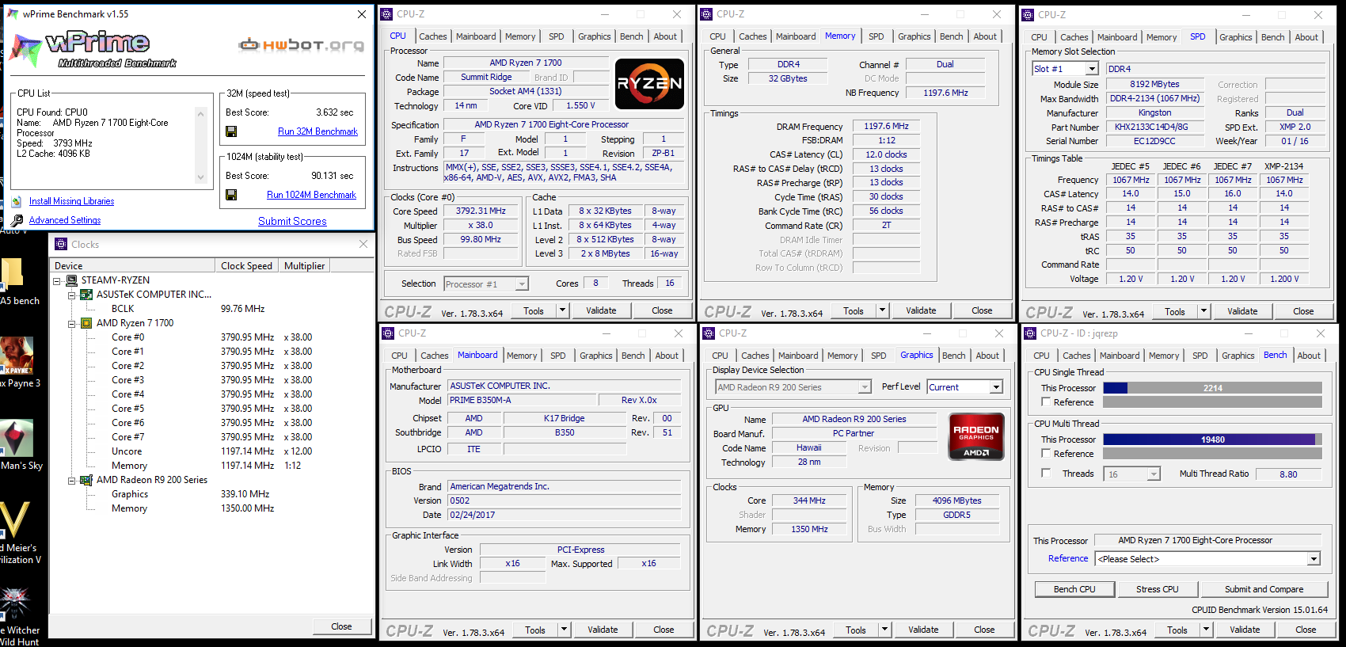Open Tools dropdown arrow in CPU-Z Bench window
The image size is (1346, 647).
tap(1205, 630)
